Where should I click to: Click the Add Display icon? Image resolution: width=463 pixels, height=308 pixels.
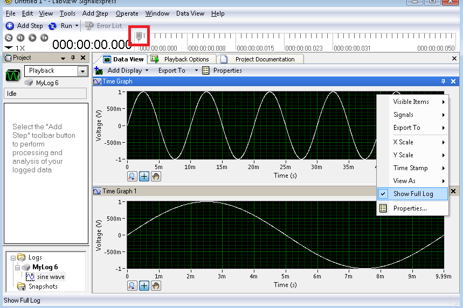pos(99,71)
